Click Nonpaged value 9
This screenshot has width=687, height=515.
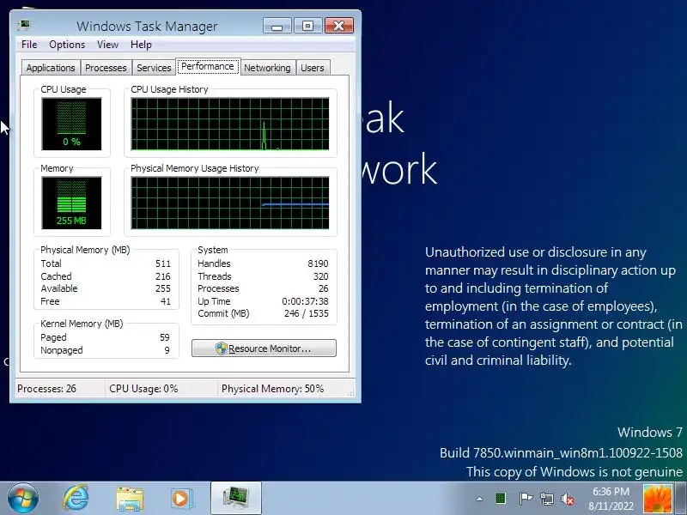(167, 350)
